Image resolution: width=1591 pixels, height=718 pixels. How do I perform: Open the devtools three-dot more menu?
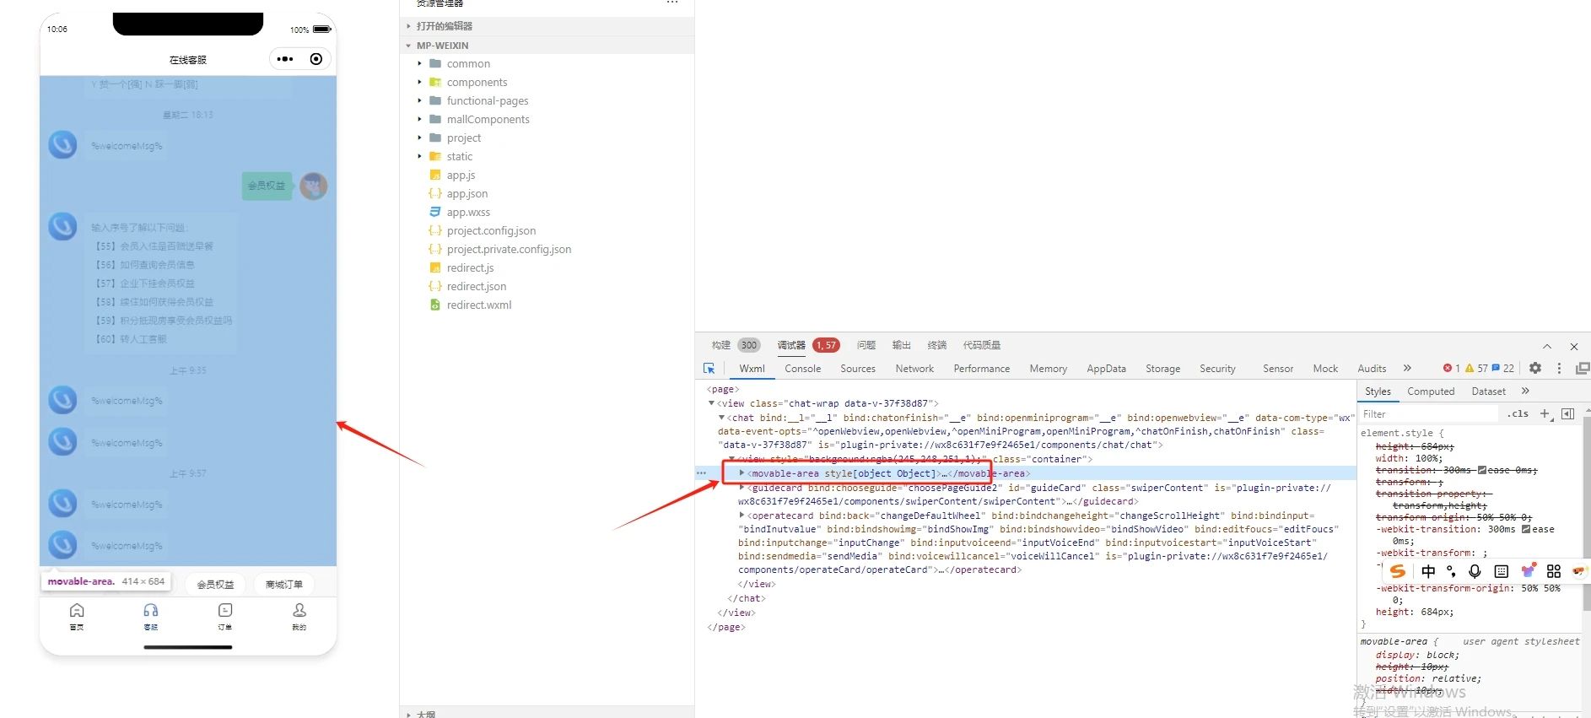(x=1559, y=368)
